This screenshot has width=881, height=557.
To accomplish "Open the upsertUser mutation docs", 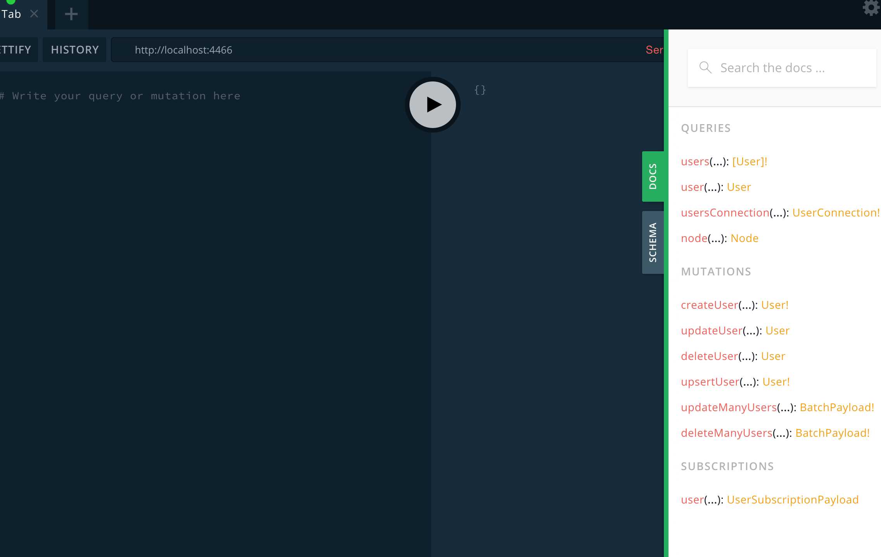I will [710, 382].
